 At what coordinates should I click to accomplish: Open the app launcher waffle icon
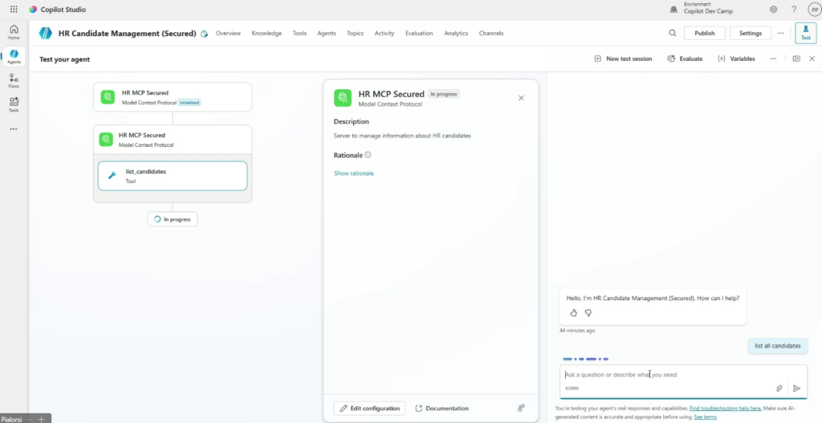14,10
